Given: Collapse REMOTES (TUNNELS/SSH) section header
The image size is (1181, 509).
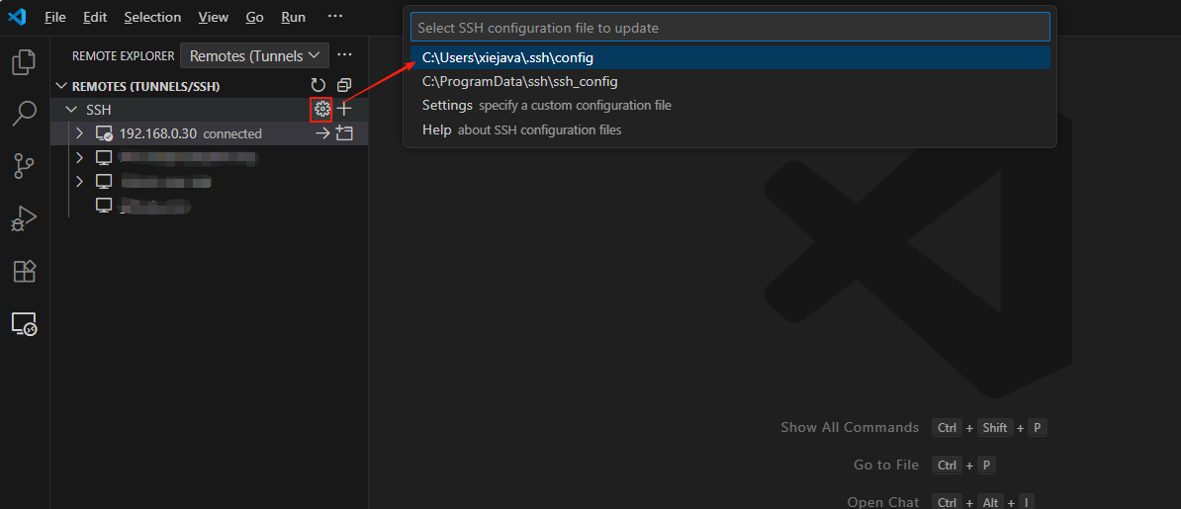Looking at the screenshot, I should coord(61,86).
